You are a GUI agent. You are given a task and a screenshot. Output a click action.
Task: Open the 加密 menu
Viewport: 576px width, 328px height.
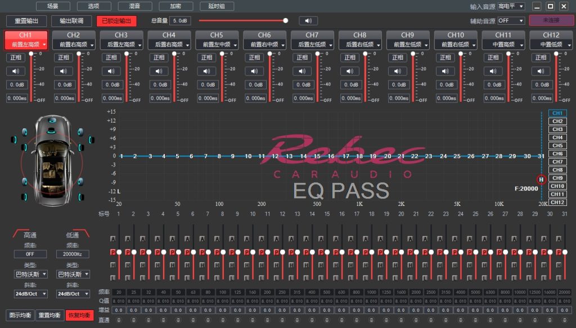[175, 6]
